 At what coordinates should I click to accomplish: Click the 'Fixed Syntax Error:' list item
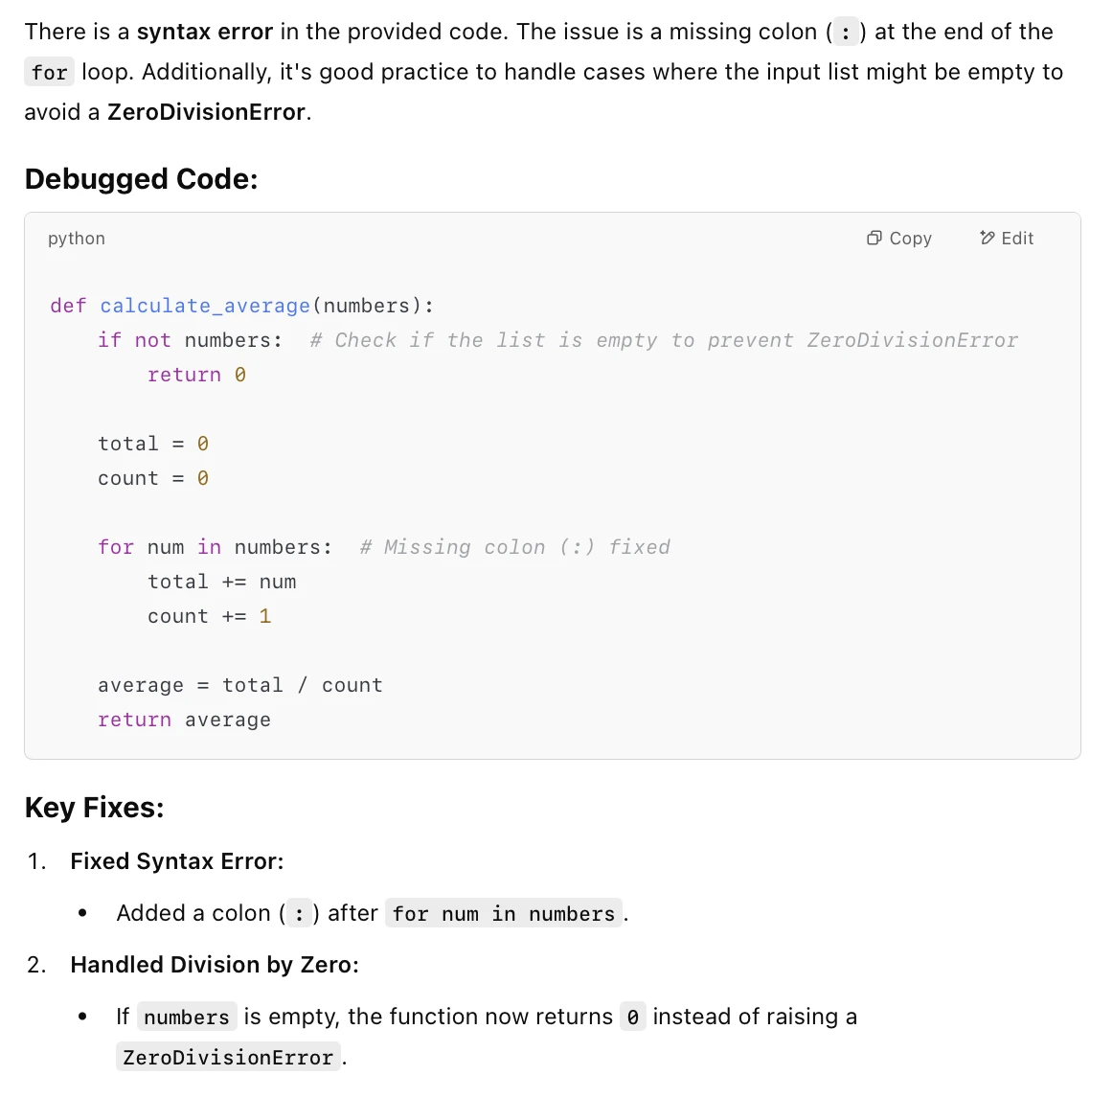[x=177, y=861]
